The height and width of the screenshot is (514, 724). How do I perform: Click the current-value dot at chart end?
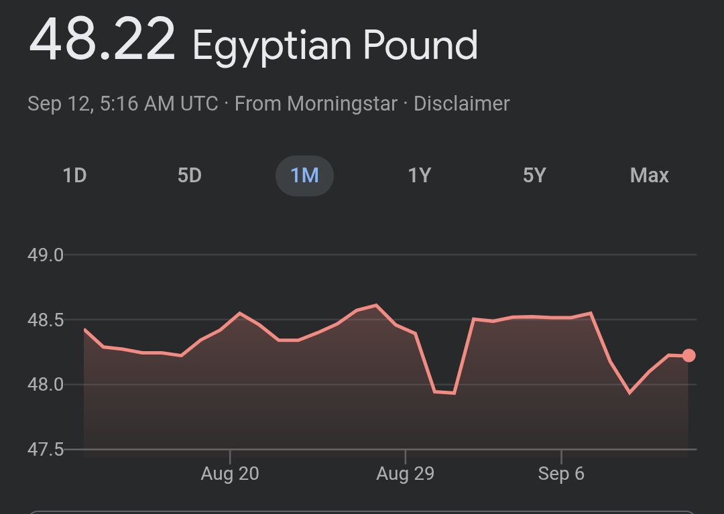[x=688, y=355]
